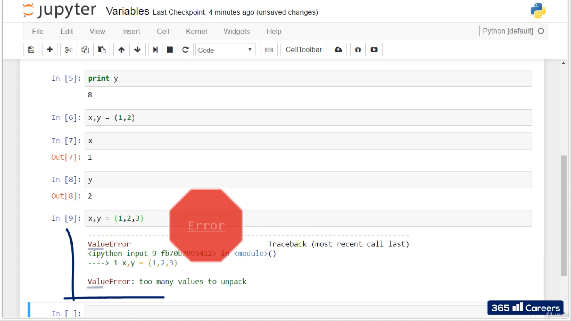Open command palette keyboard icon
Viewport: 571px width, 321px height.
tap(269, 50)
